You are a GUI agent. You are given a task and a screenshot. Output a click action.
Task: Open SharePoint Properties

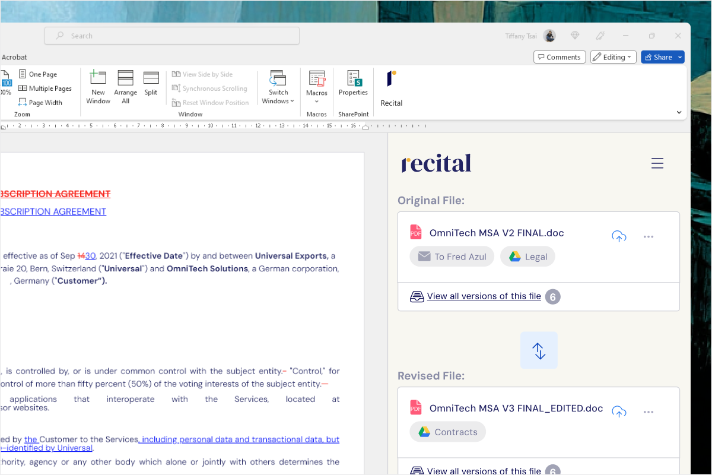354,83
